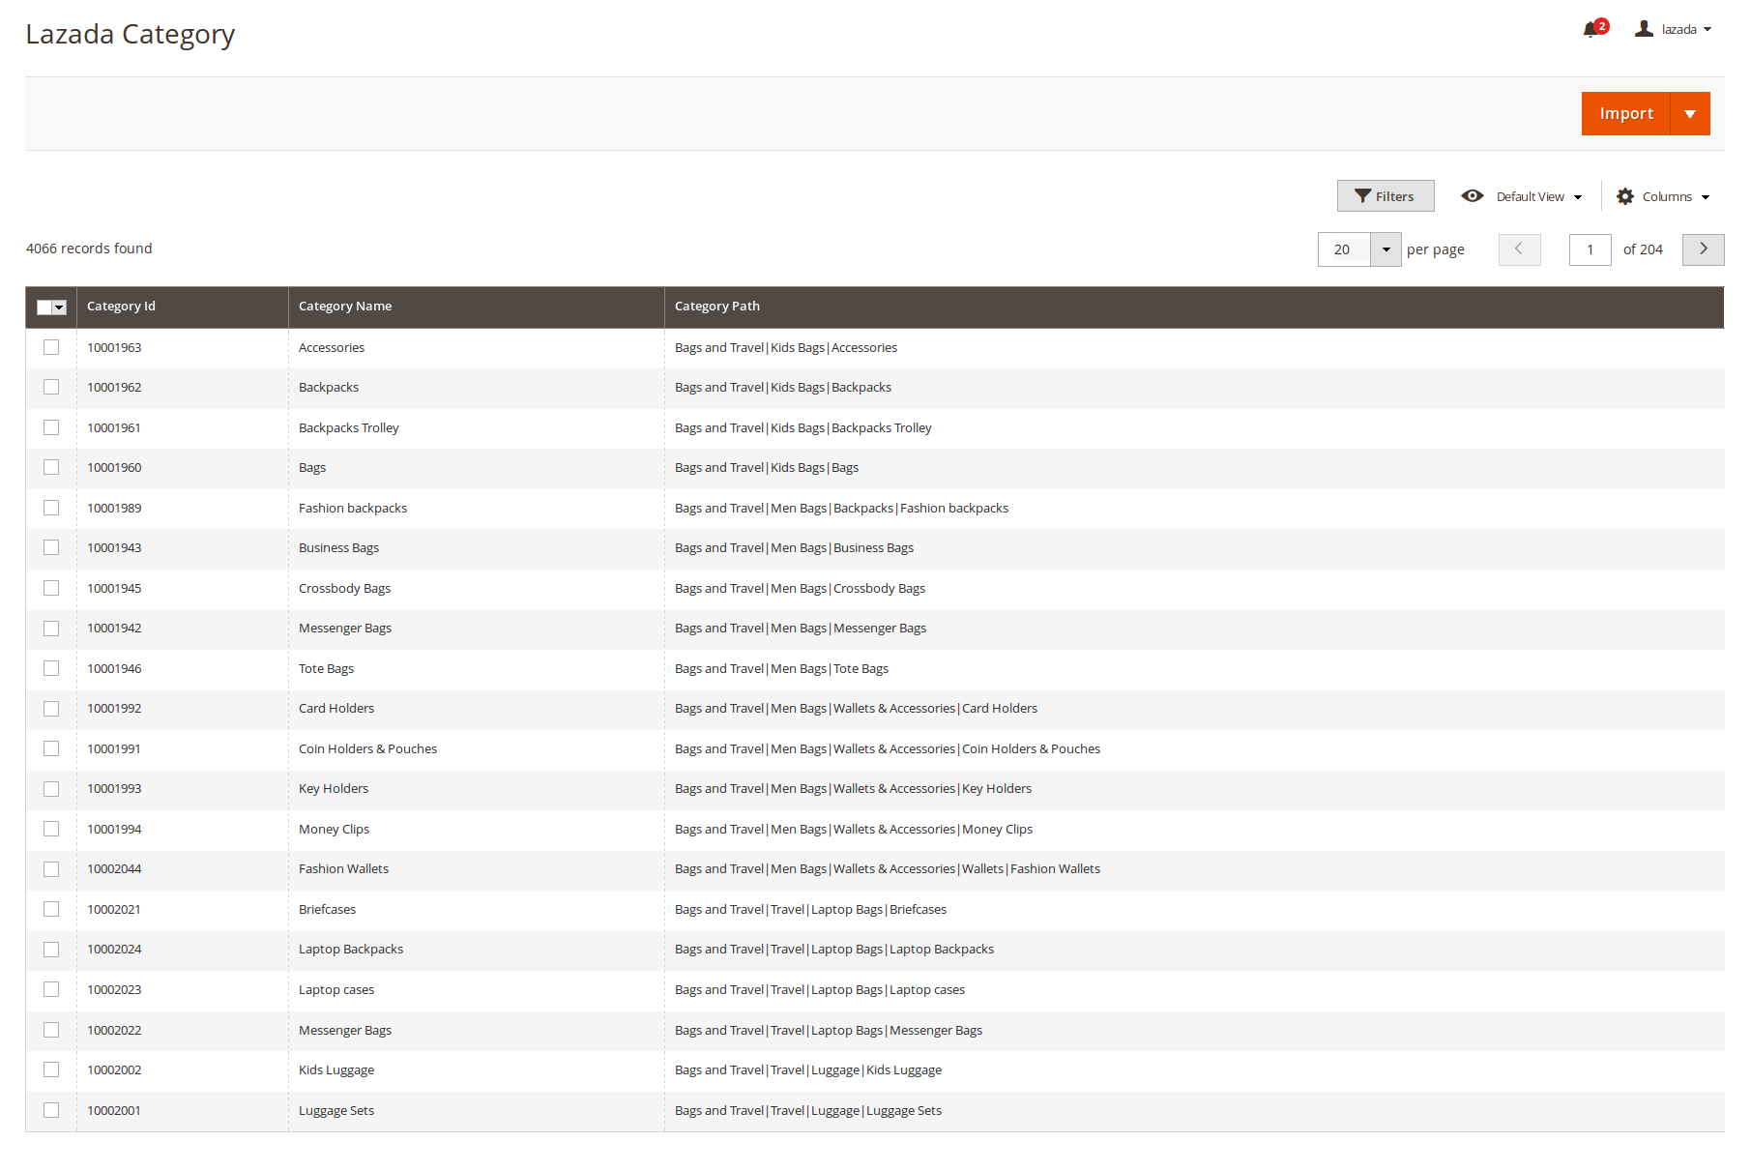
Task: Go to the next page arrow
Action: 1704,249
